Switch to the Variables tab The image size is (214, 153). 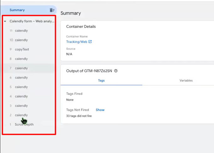point(186,80)
